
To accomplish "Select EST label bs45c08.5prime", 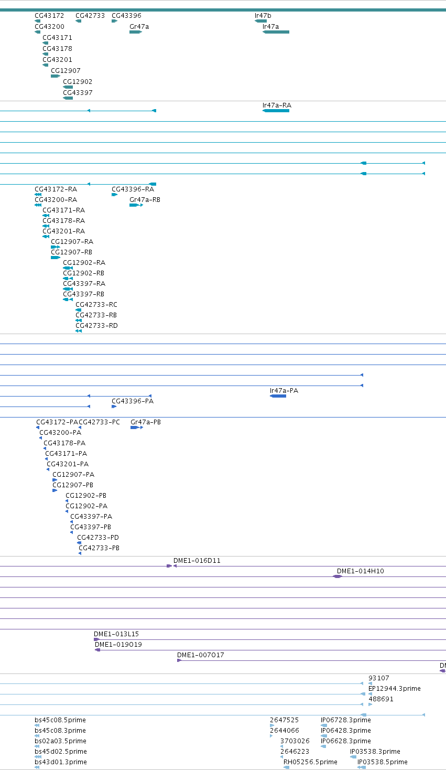I will [60, 720].
